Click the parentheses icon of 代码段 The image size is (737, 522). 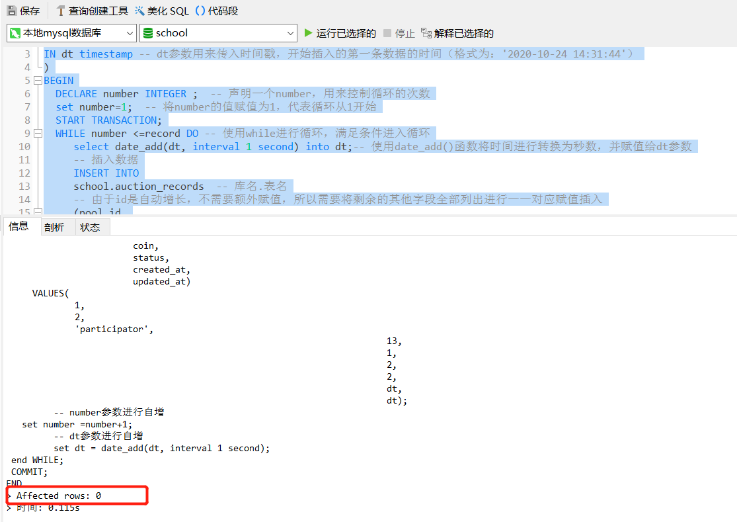200,11
